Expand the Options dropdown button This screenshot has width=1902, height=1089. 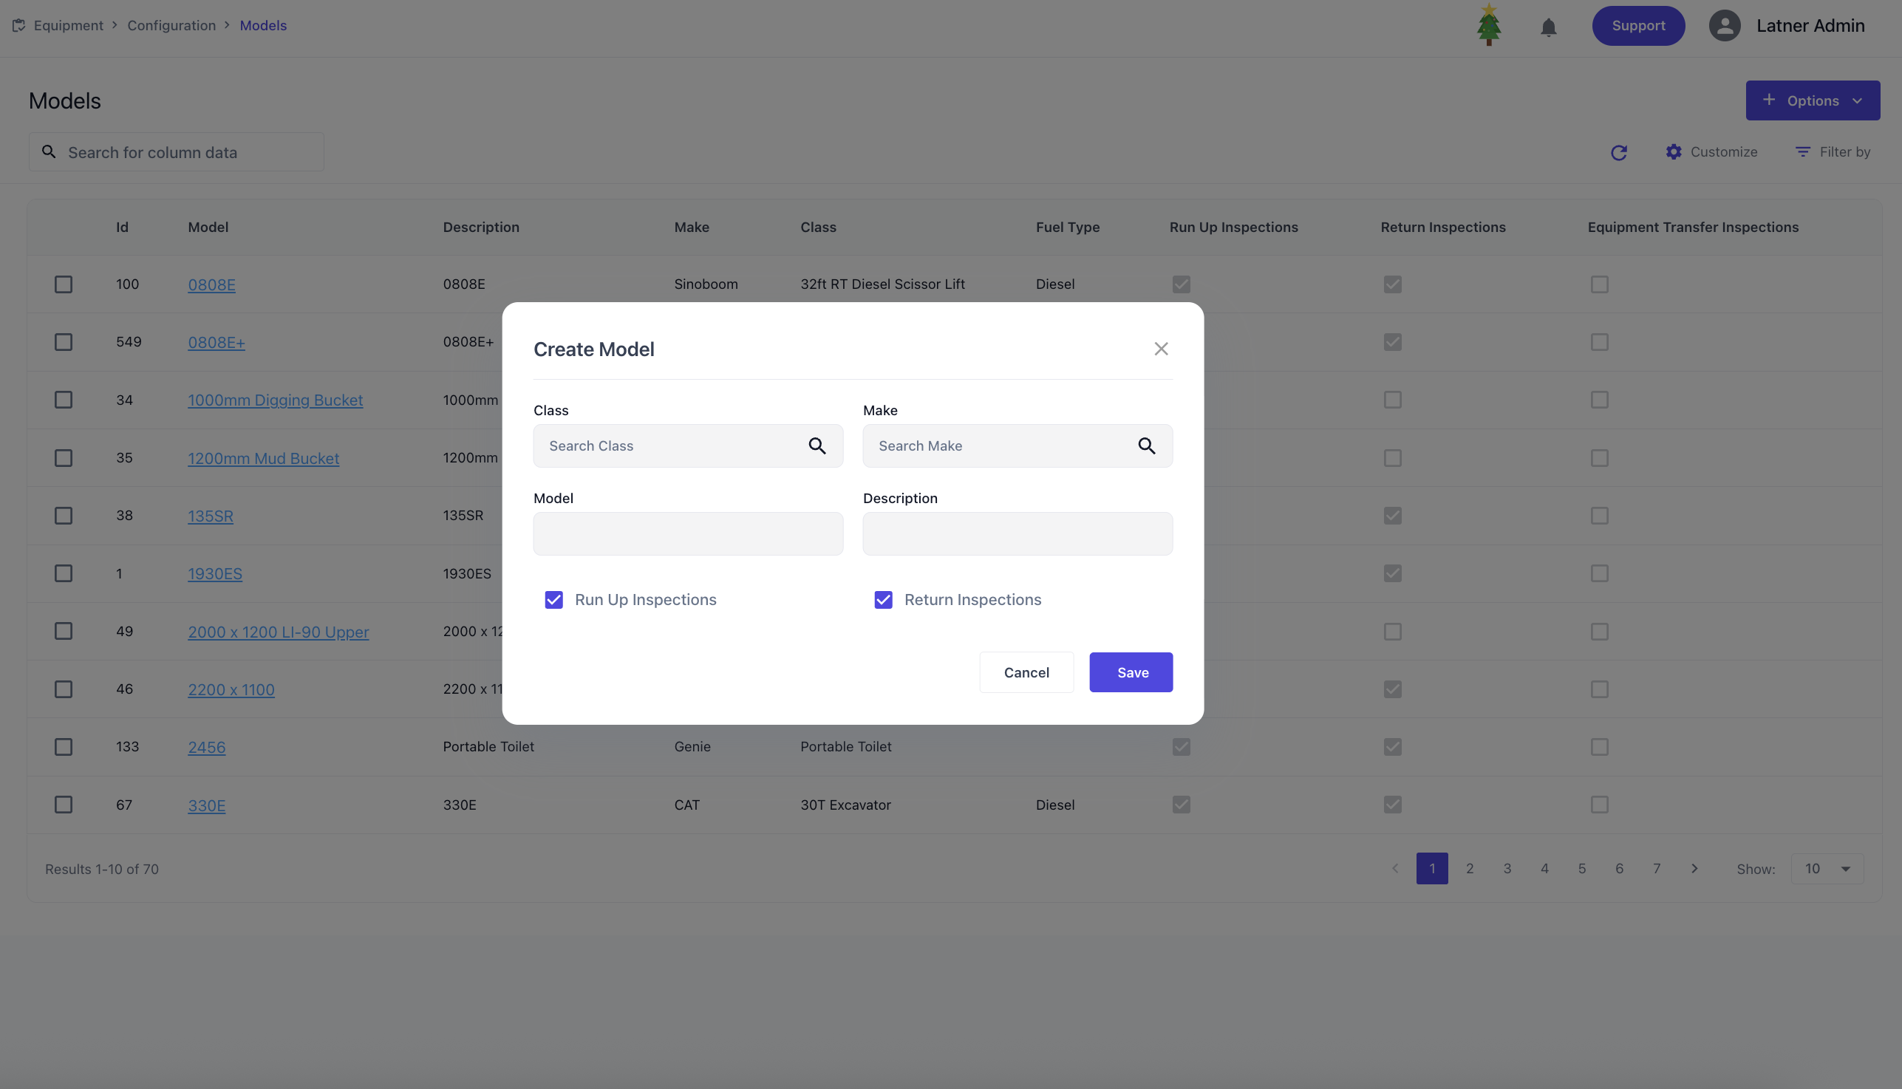pyautogui.click(x=1813, y=100)
